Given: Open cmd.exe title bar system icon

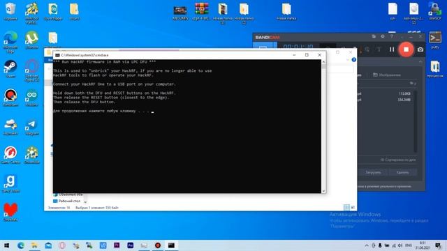Looking at the screenshot, I should (57, 55).
